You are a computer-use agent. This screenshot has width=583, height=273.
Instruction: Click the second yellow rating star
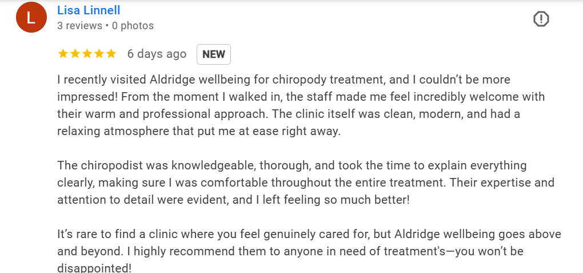click(x=75, y=54)
